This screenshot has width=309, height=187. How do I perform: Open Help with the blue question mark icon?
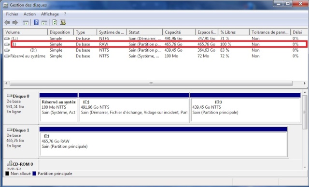tap(36, 22)
